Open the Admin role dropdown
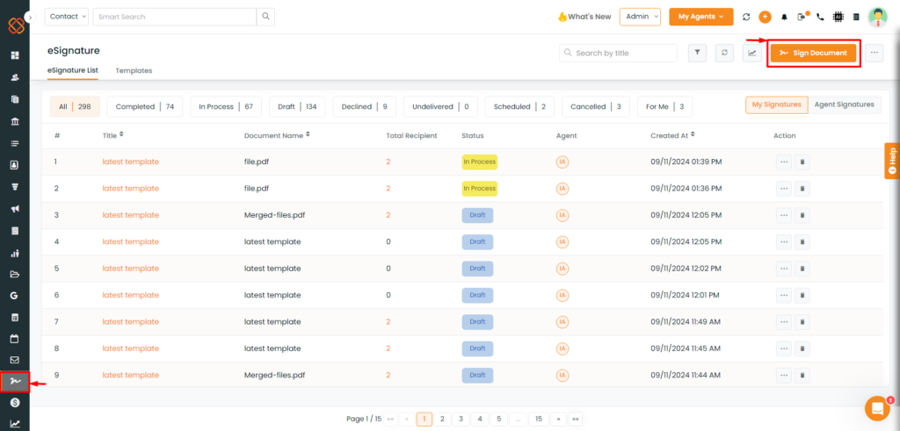This screenshot has width=900, height=431. click(640, 17)
